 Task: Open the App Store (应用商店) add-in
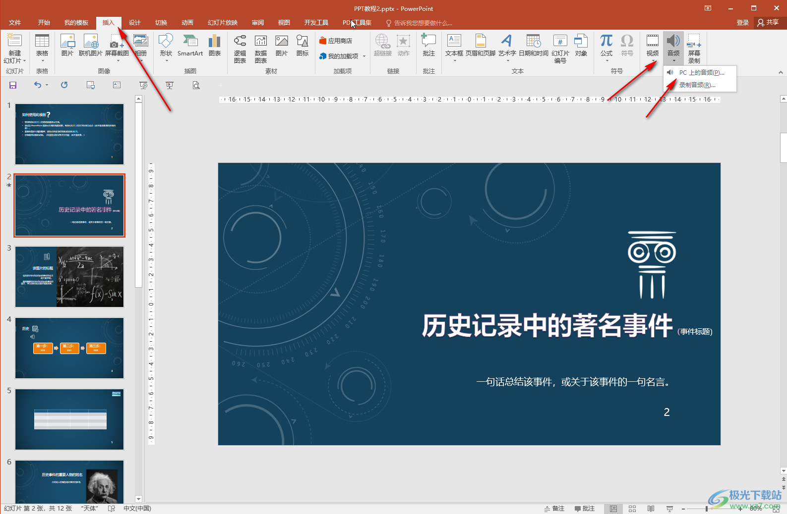click(336, 41)
